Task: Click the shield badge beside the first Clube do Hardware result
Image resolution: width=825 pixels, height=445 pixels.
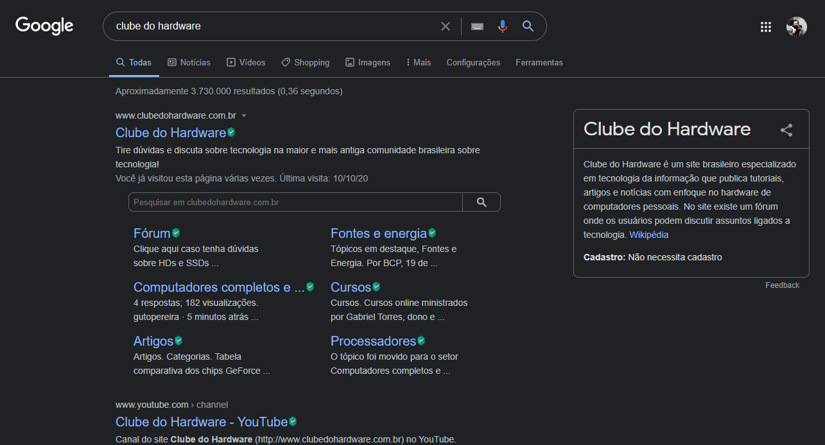Action: point(231,132)
